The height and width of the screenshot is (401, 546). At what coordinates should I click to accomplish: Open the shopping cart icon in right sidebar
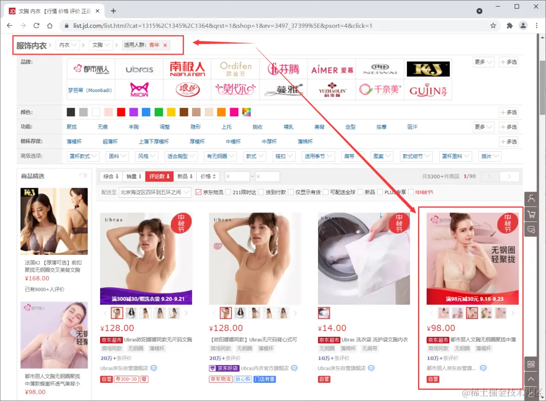click(x=531, y=214)
